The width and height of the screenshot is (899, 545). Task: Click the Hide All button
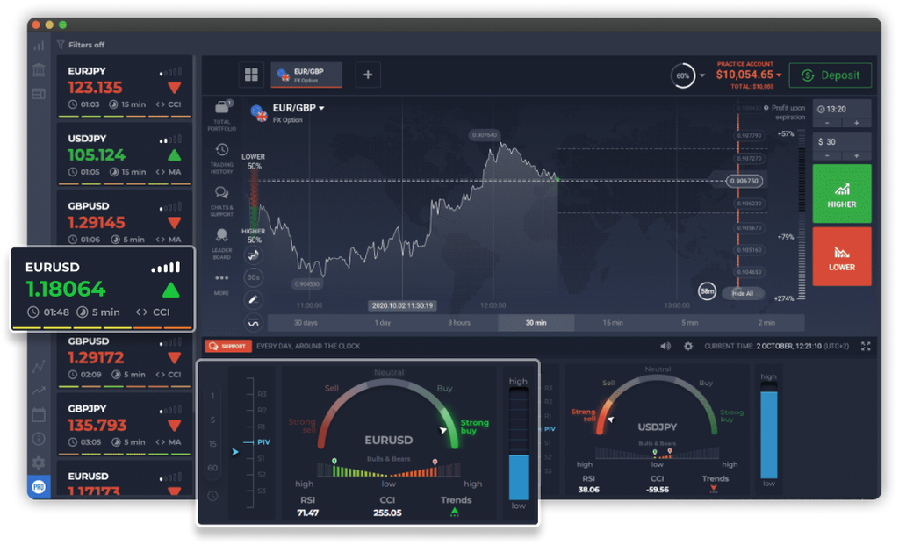coord(743,293)
